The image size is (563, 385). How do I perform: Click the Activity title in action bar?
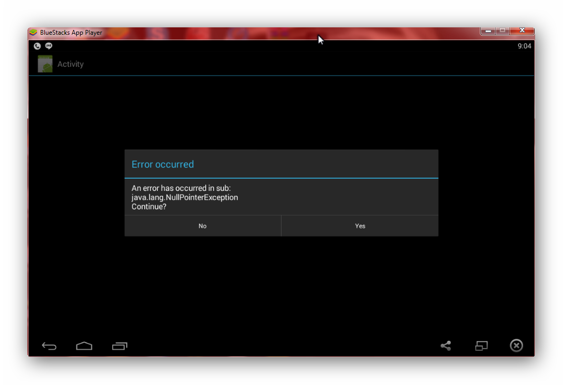71,64
